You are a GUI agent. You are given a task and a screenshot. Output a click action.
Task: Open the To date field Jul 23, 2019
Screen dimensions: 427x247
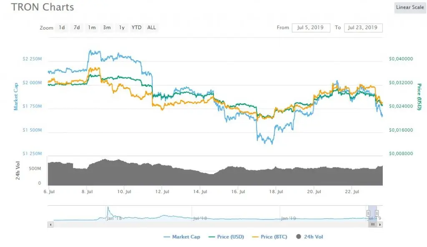pos(363,28)
